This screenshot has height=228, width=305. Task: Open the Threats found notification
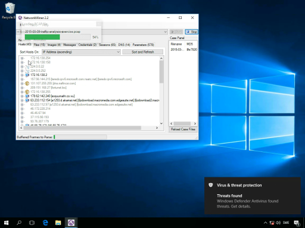click(253, 195)
